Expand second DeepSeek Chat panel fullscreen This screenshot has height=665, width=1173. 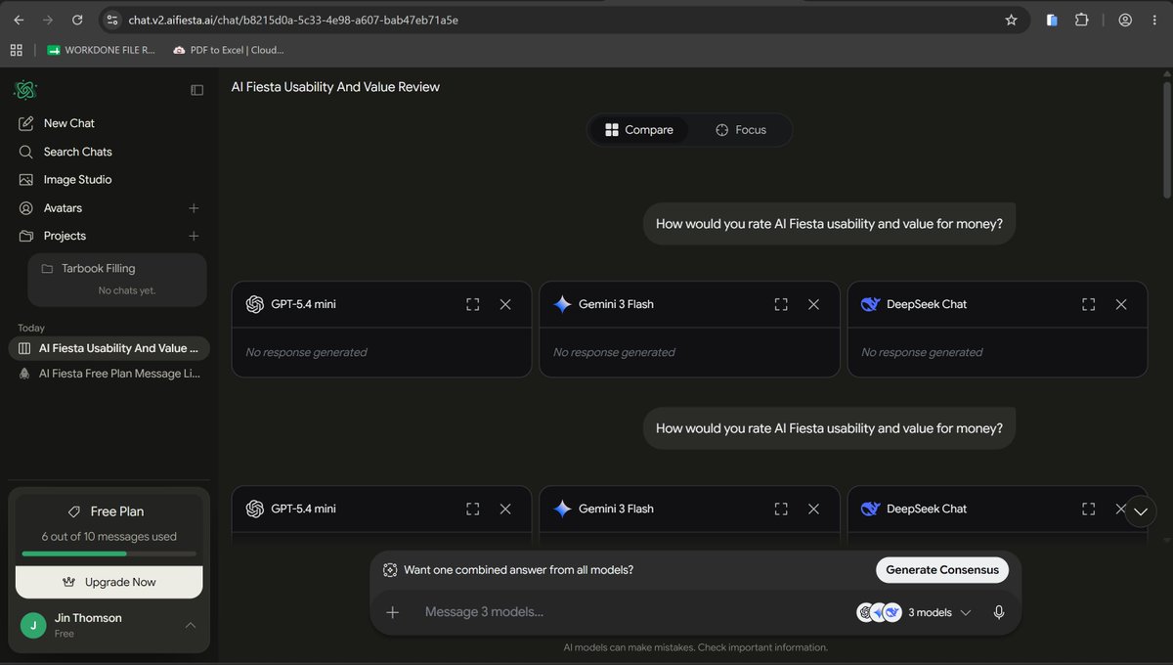pos(1089,509)
